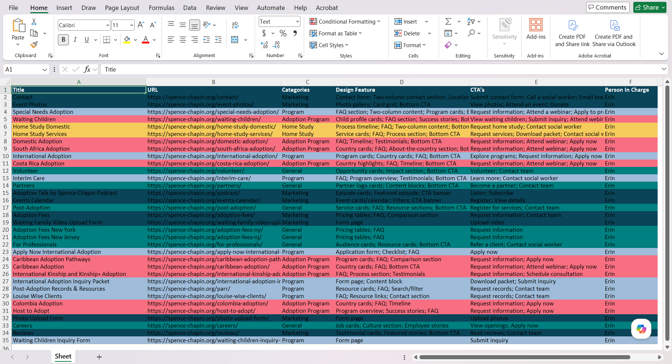Expand Format as Table menu
The height and width of the screenshot is (364, 672).
336,34
